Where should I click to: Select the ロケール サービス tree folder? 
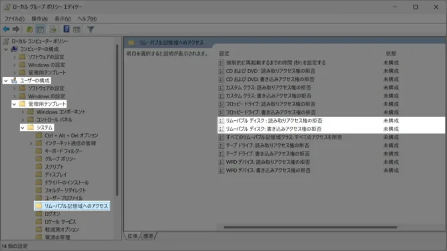tap(61, 221)
